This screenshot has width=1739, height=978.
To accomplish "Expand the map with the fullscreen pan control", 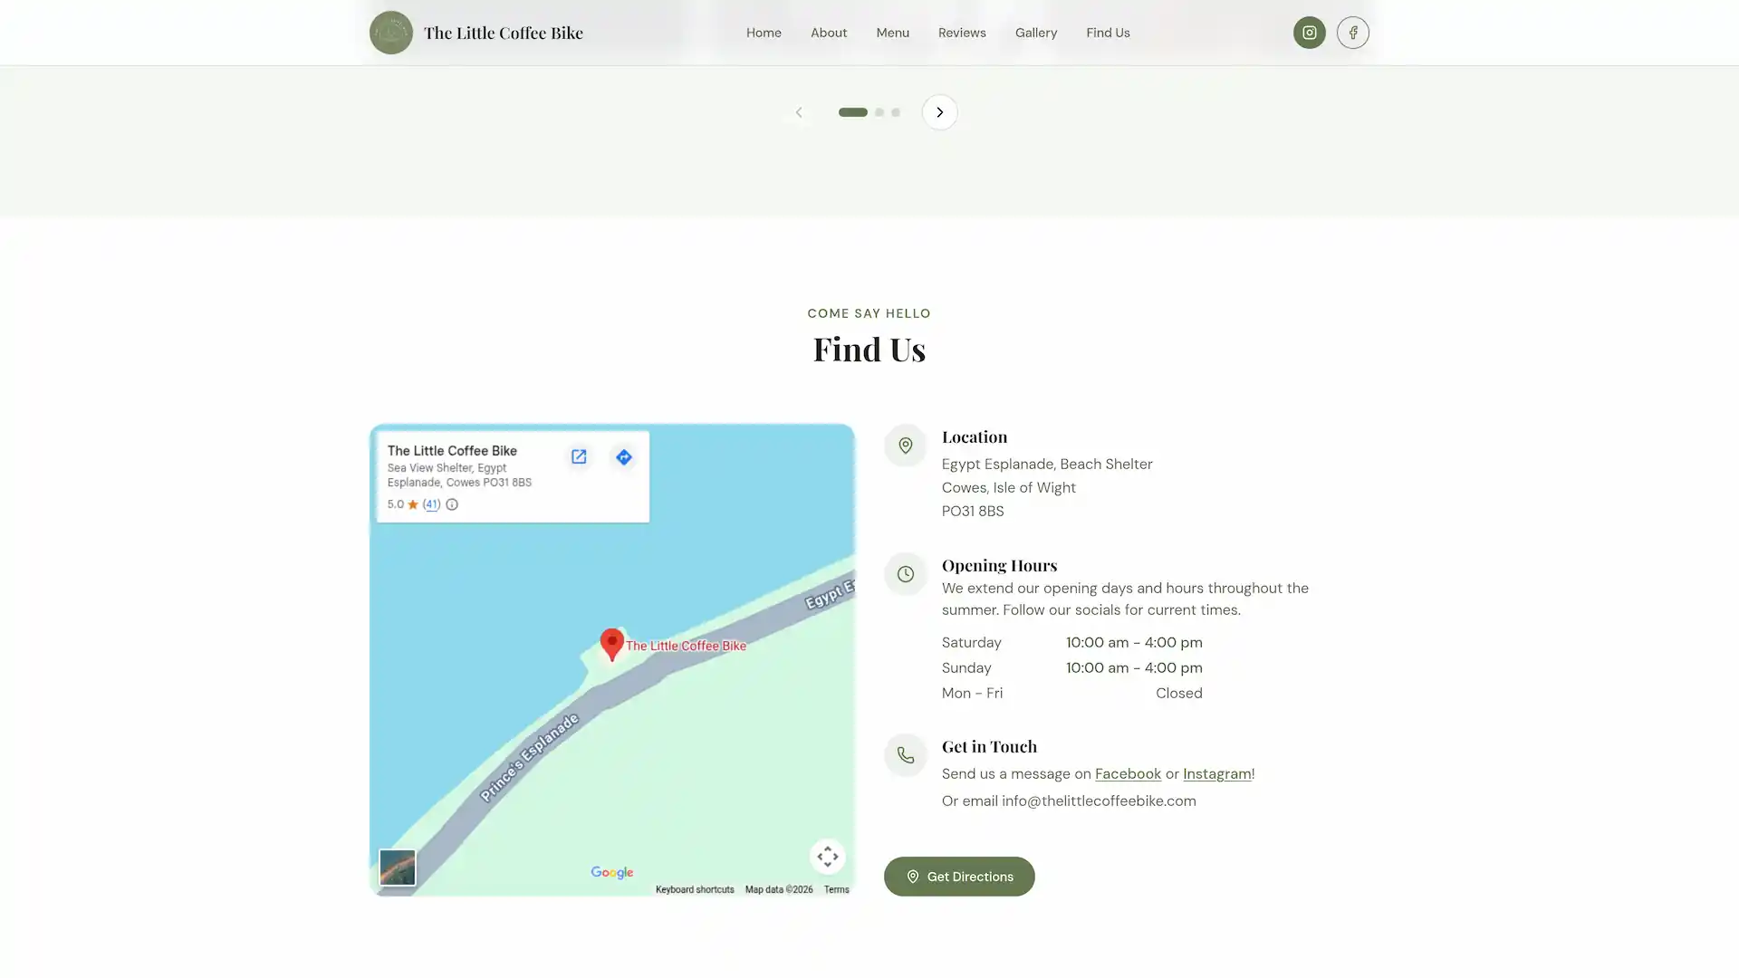I will pyautogui.click(x=827, y=856).
